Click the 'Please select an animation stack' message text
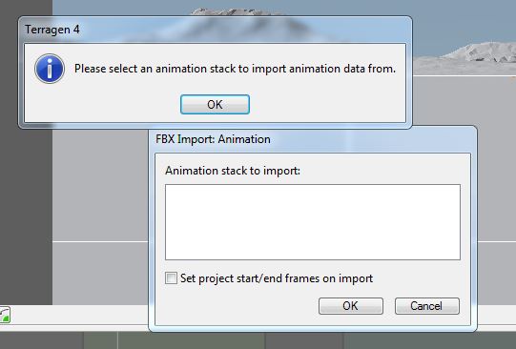This screenshot has width=516, height=349. tap(235, 69)
